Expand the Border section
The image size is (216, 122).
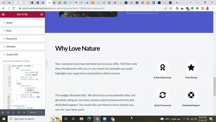23,23
